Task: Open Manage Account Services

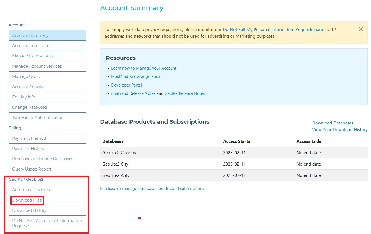Action: [x=37, y=66]
